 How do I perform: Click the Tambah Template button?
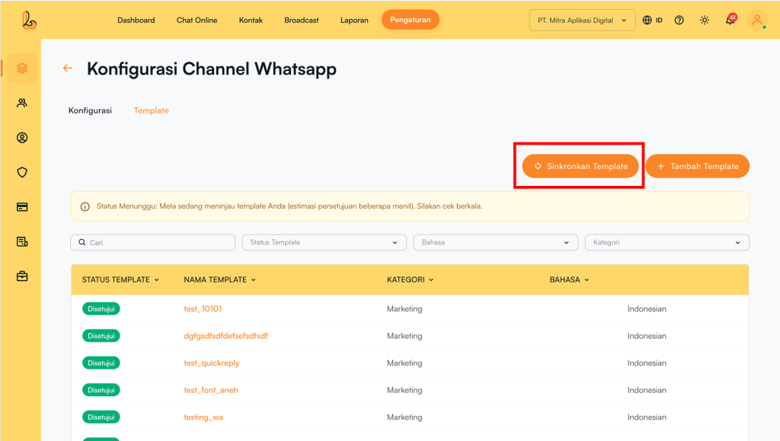coord(697,166)
